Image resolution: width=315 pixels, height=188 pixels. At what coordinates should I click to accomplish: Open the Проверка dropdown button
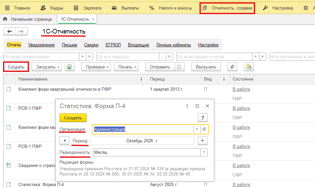pyautogui.click(x=96, y=67)
